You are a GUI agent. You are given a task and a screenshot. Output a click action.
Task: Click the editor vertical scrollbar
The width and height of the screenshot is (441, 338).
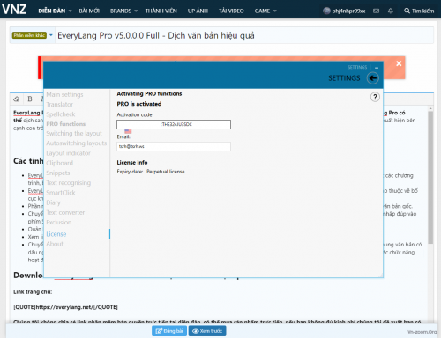pyautogui.click(x=430, y=178)
